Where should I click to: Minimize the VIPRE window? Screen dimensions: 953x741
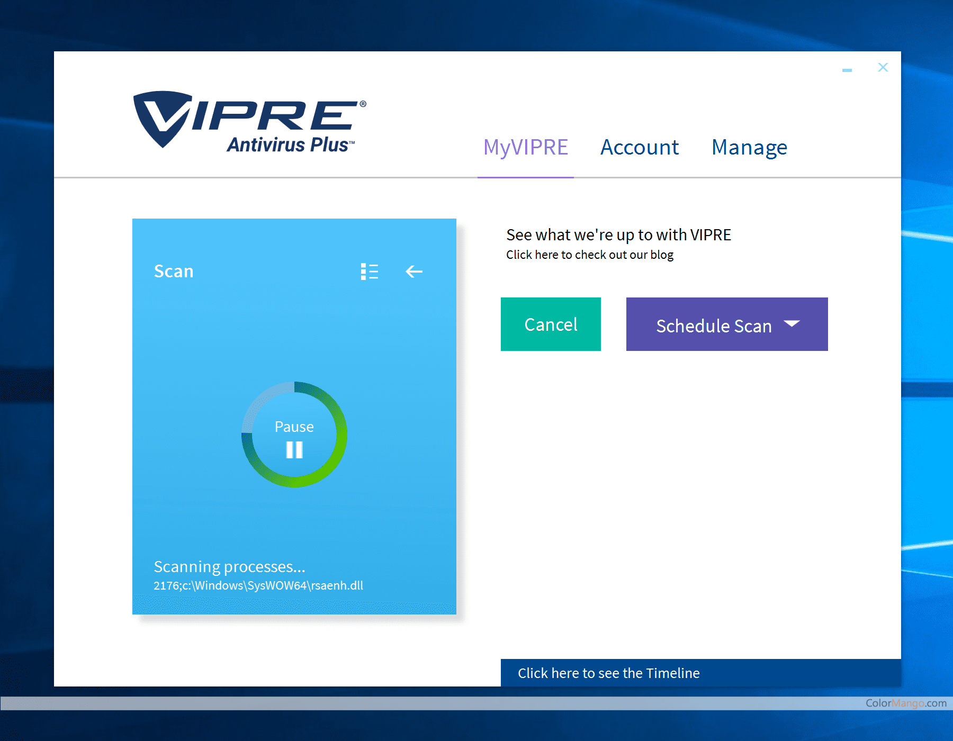(847, 70)
